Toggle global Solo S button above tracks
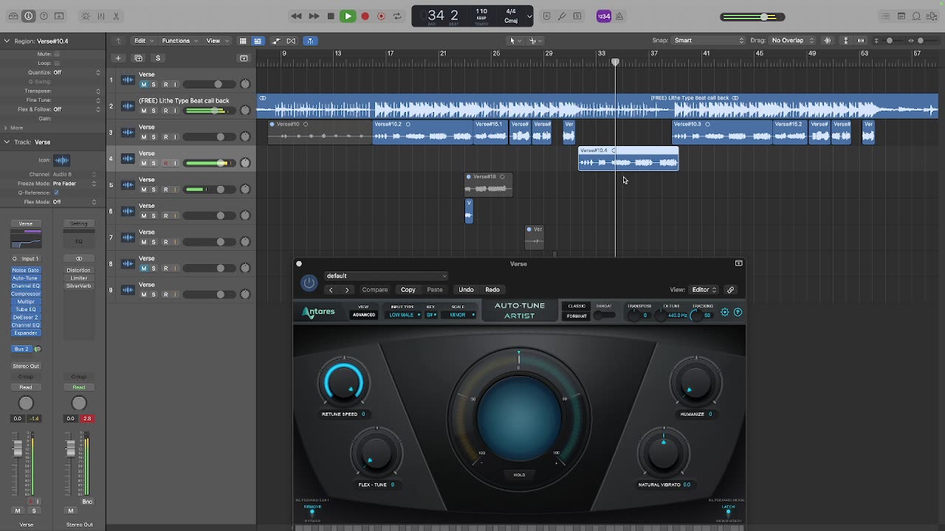The width and height of the screenshot is (945, 531). tap(157, 58)
